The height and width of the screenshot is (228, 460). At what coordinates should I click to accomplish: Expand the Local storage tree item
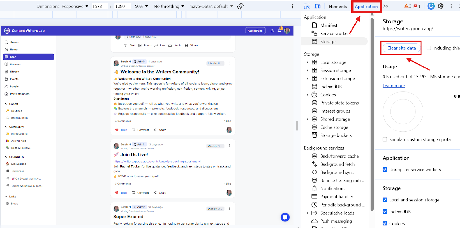tap(307, 62)
